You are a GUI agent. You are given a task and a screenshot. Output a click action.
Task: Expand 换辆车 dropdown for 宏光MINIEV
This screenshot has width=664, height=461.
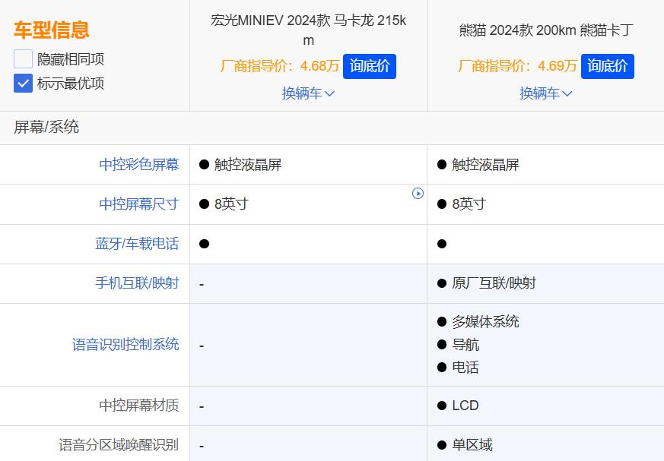[x=308, y=93]
